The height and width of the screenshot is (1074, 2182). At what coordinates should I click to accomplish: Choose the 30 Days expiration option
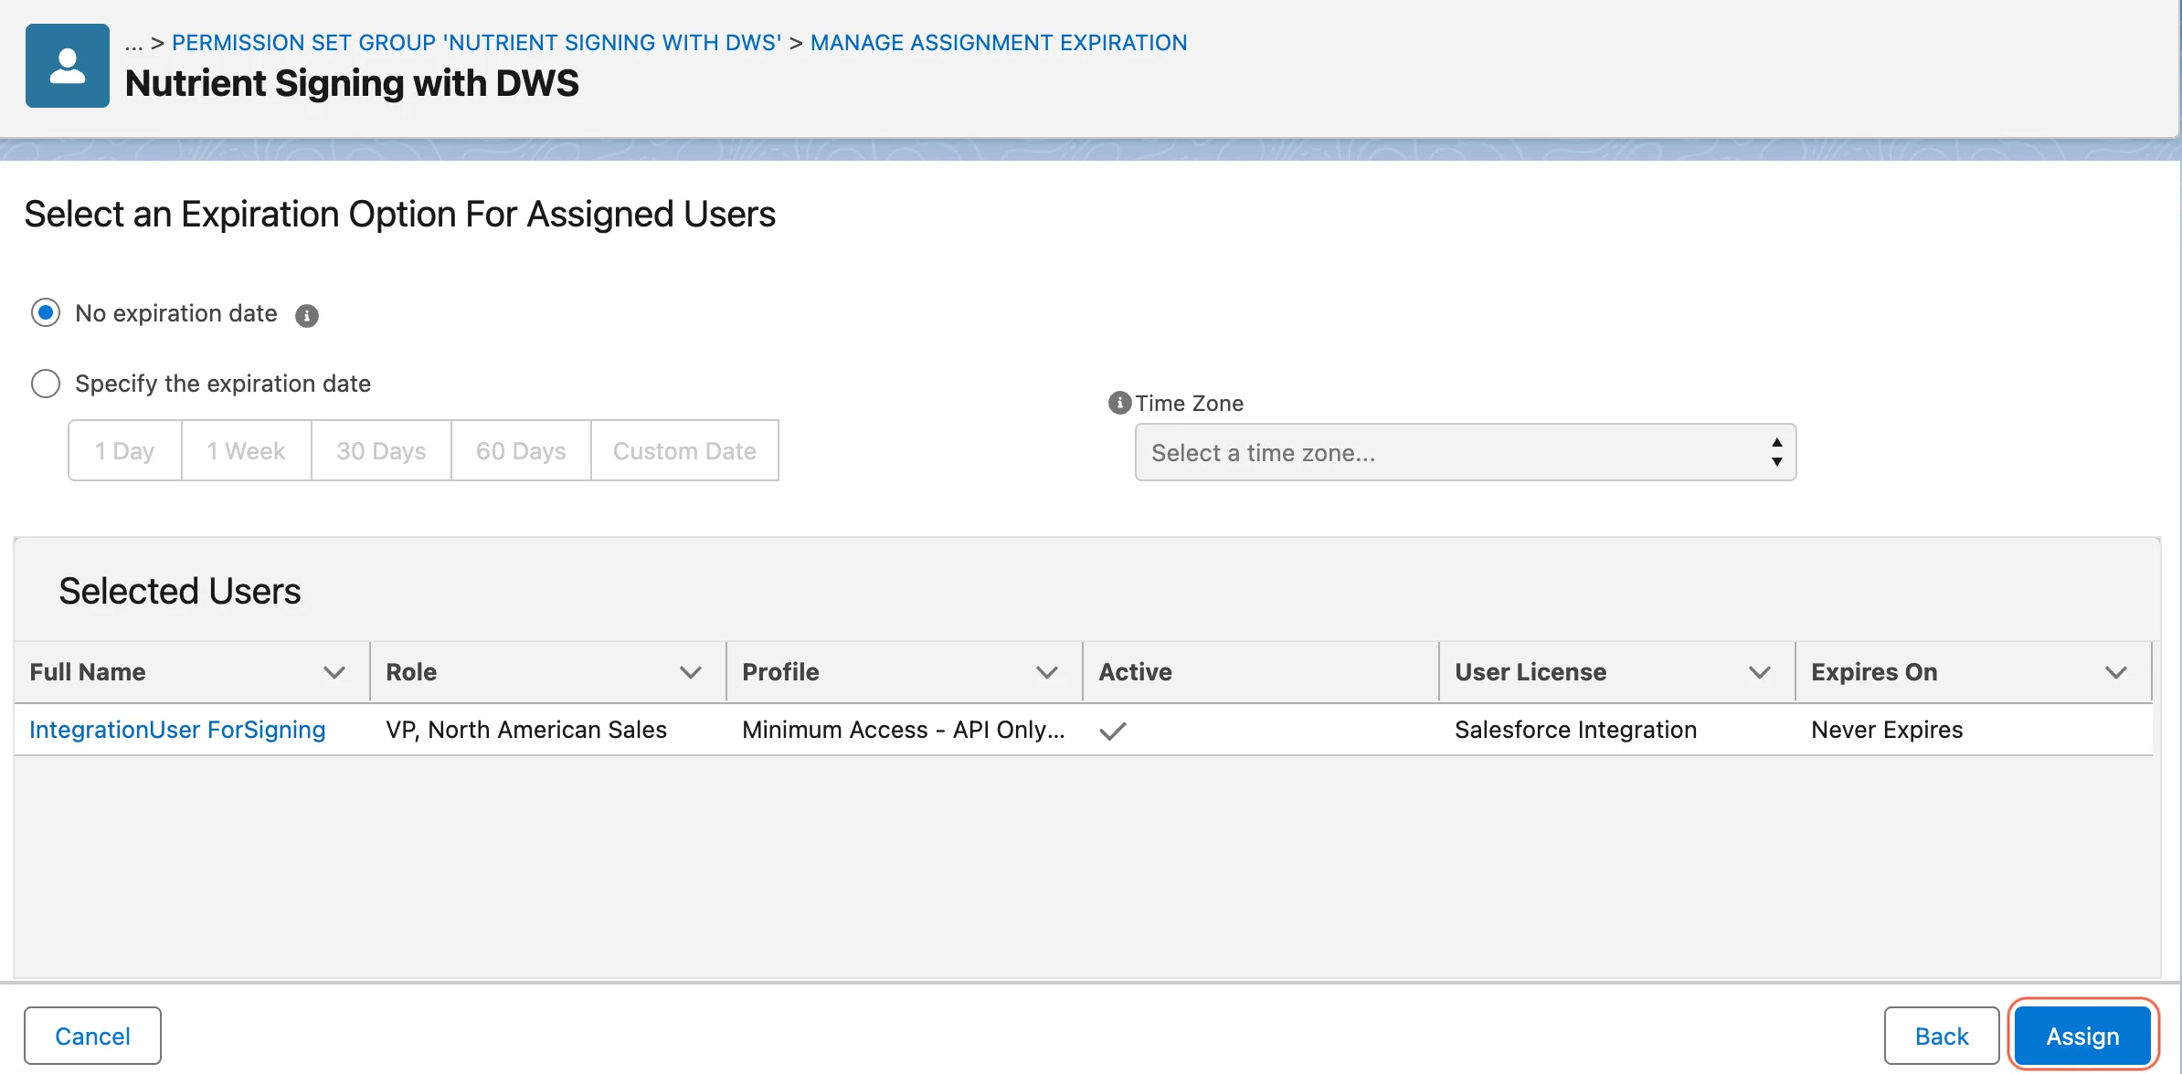[382, 450]
